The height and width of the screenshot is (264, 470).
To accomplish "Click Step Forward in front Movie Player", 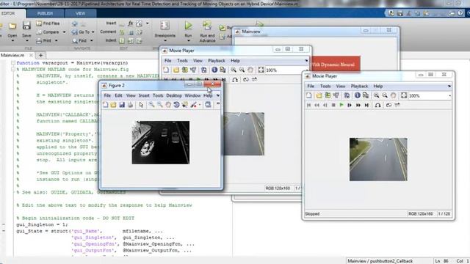I will coord(350,105).
